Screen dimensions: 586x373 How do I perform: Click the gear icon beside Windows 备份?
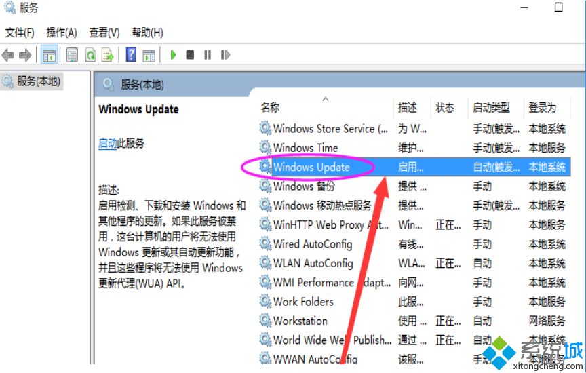click(x=265, y=186)
